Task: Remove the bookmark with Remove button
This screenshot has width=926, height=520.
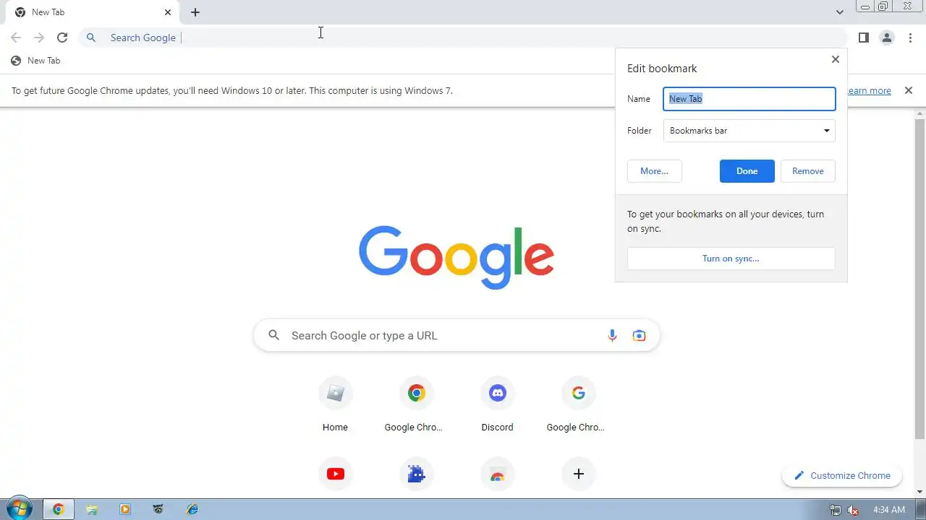Action: [807, 171]
